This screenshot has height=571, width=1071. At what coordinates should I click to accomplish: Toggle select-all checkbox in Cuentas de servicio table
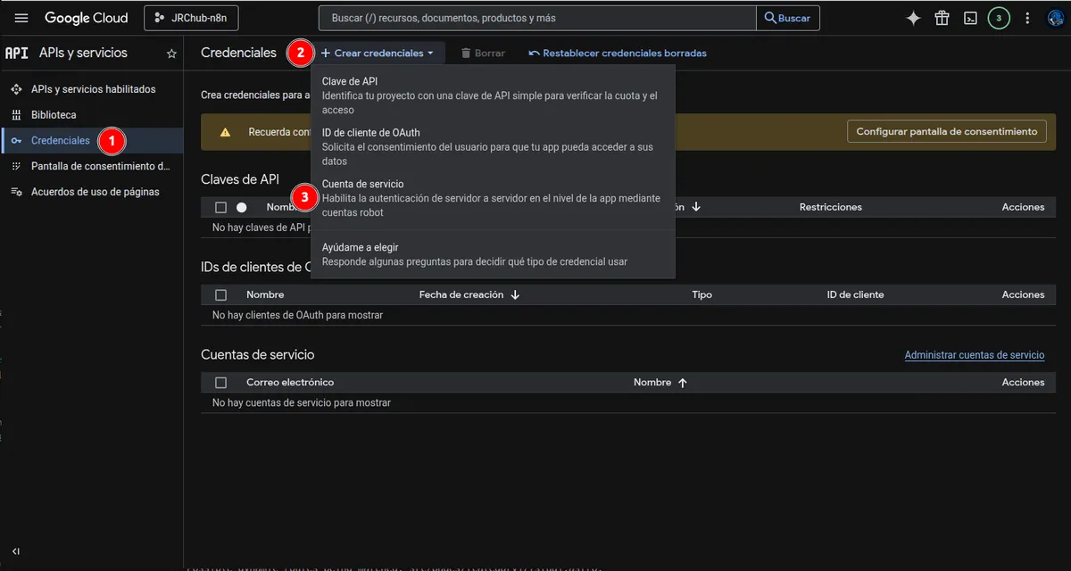pos(220,382)
